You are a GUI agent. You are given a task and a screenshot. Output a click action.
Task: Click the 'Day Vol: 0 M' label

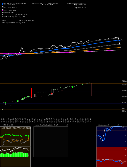click(x=80, y=7)
